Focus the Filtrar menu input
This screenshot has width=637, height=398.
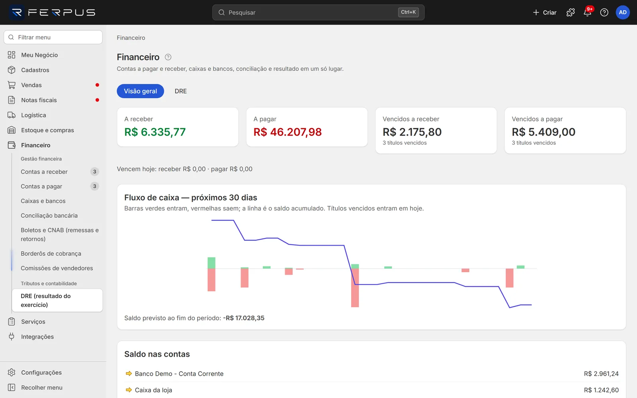coord(53,37)
